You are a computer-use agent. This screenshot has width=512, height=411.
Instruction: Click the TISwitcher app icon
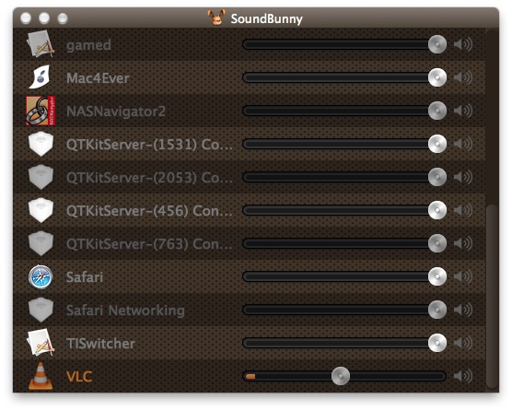click(41, 343)
